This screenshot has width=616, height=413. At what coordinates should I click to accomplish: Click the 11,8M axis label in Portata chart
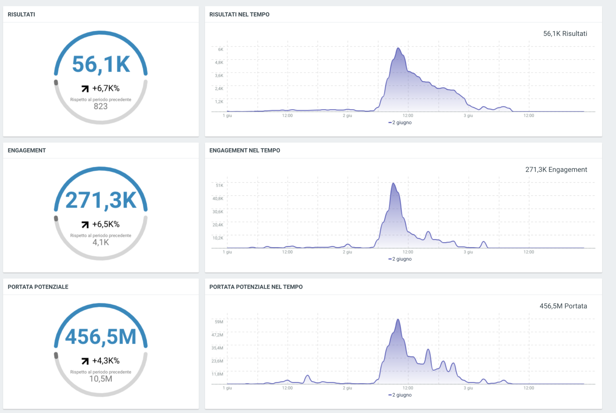[x=217, y=374]
